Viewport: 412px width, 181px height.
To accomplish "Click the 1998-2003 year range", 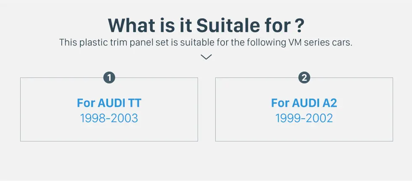I will (109, 118).
